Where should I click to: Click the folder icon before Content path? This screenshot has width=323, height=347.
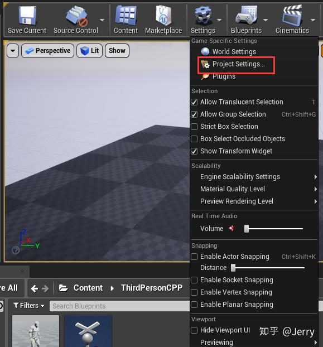(63, 288)
